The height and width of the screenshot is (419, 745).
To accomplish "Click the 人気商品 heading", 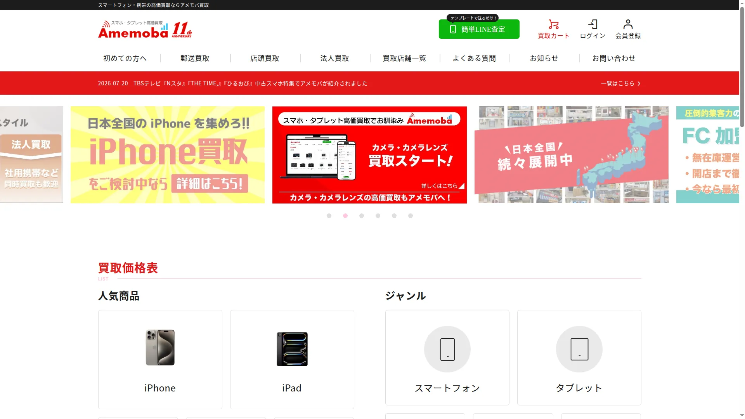I will 119,296.
